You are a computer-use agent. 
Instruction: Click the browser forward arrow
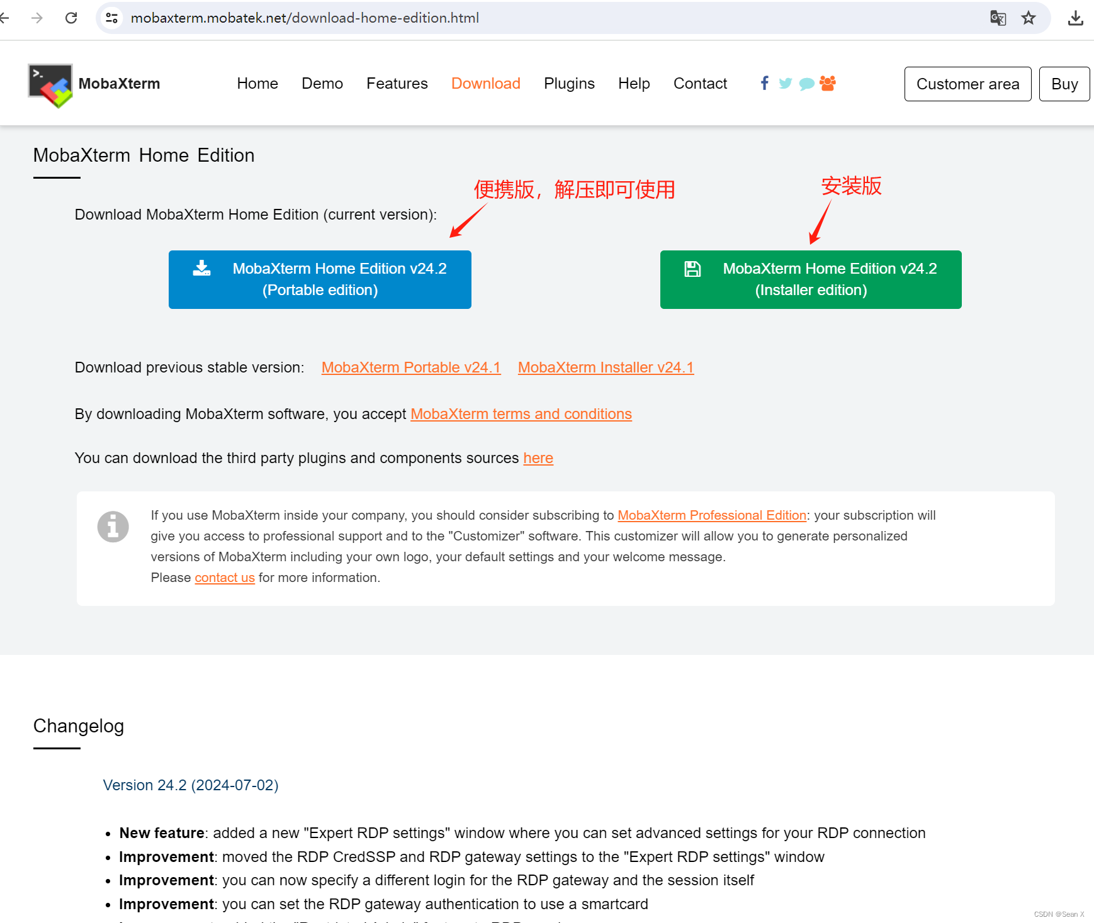pyautogui.click(x=37, y=18)
